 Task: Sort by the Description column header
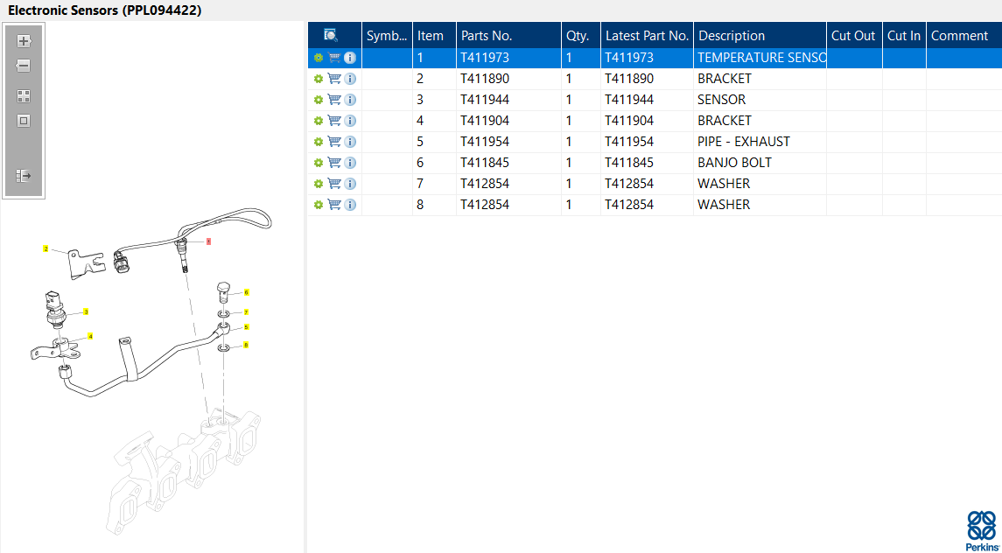click(x=760, y=36)
